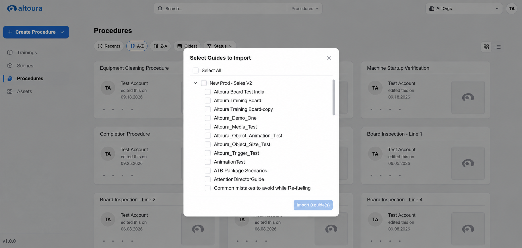Open the All Orgs dropdown

point(464,9)
